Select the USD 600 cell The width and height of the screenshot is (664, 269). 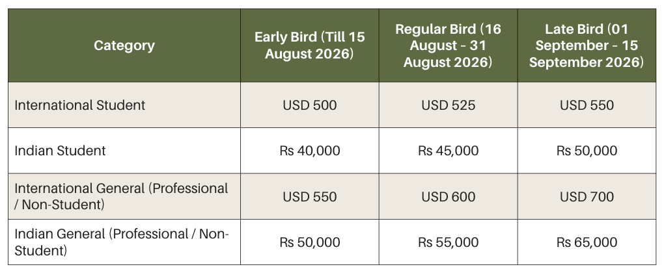[x=448, y=196]
